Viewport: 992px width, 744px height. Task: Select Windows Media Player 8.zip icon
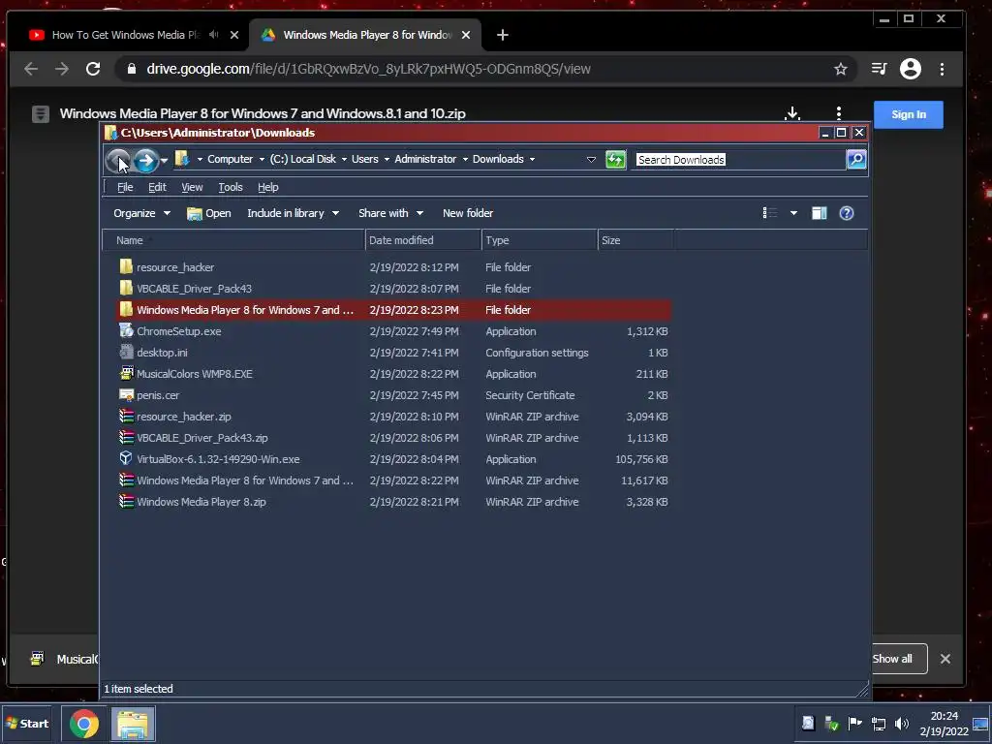pos(126,501)
